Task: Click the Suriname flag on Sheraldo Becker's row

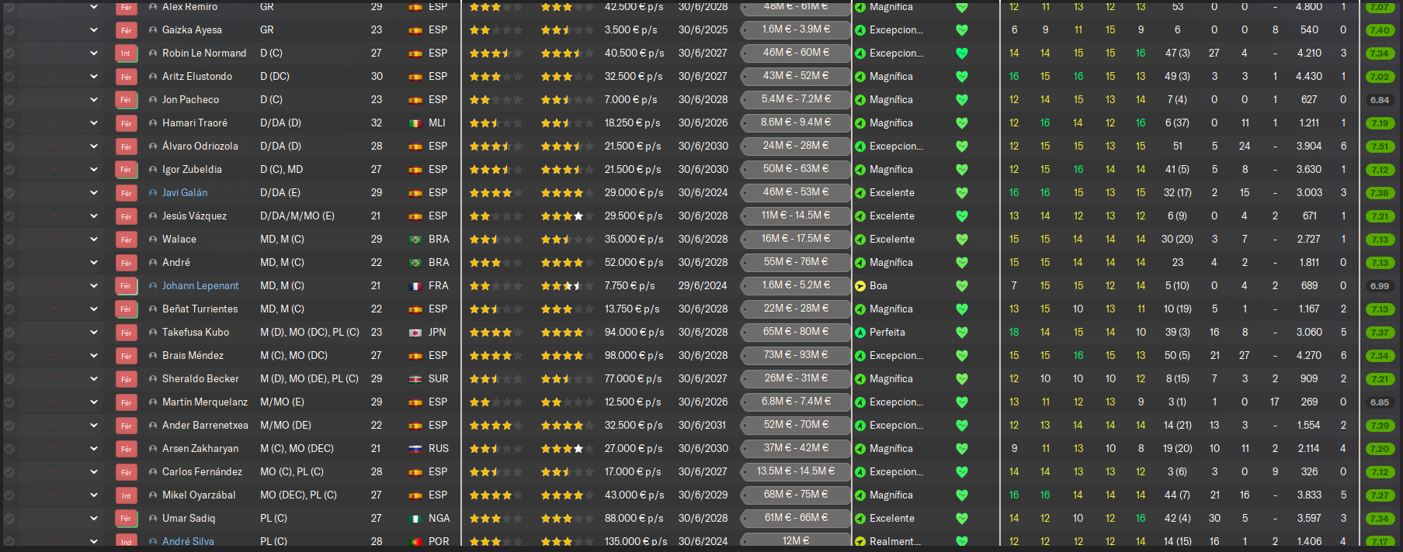Action: pos(415,379)
